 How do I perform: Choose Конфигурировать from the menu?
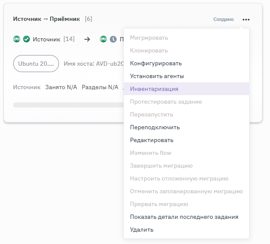point(156,64)
